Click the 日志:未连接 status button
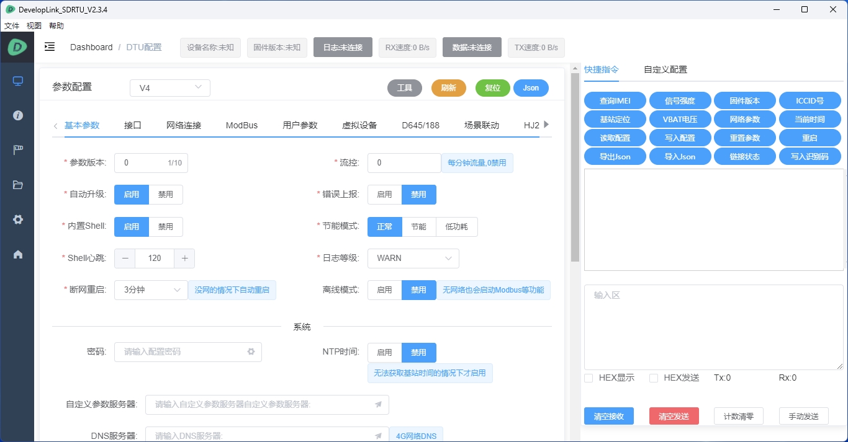Screen dimensions: 848x442 343,47
